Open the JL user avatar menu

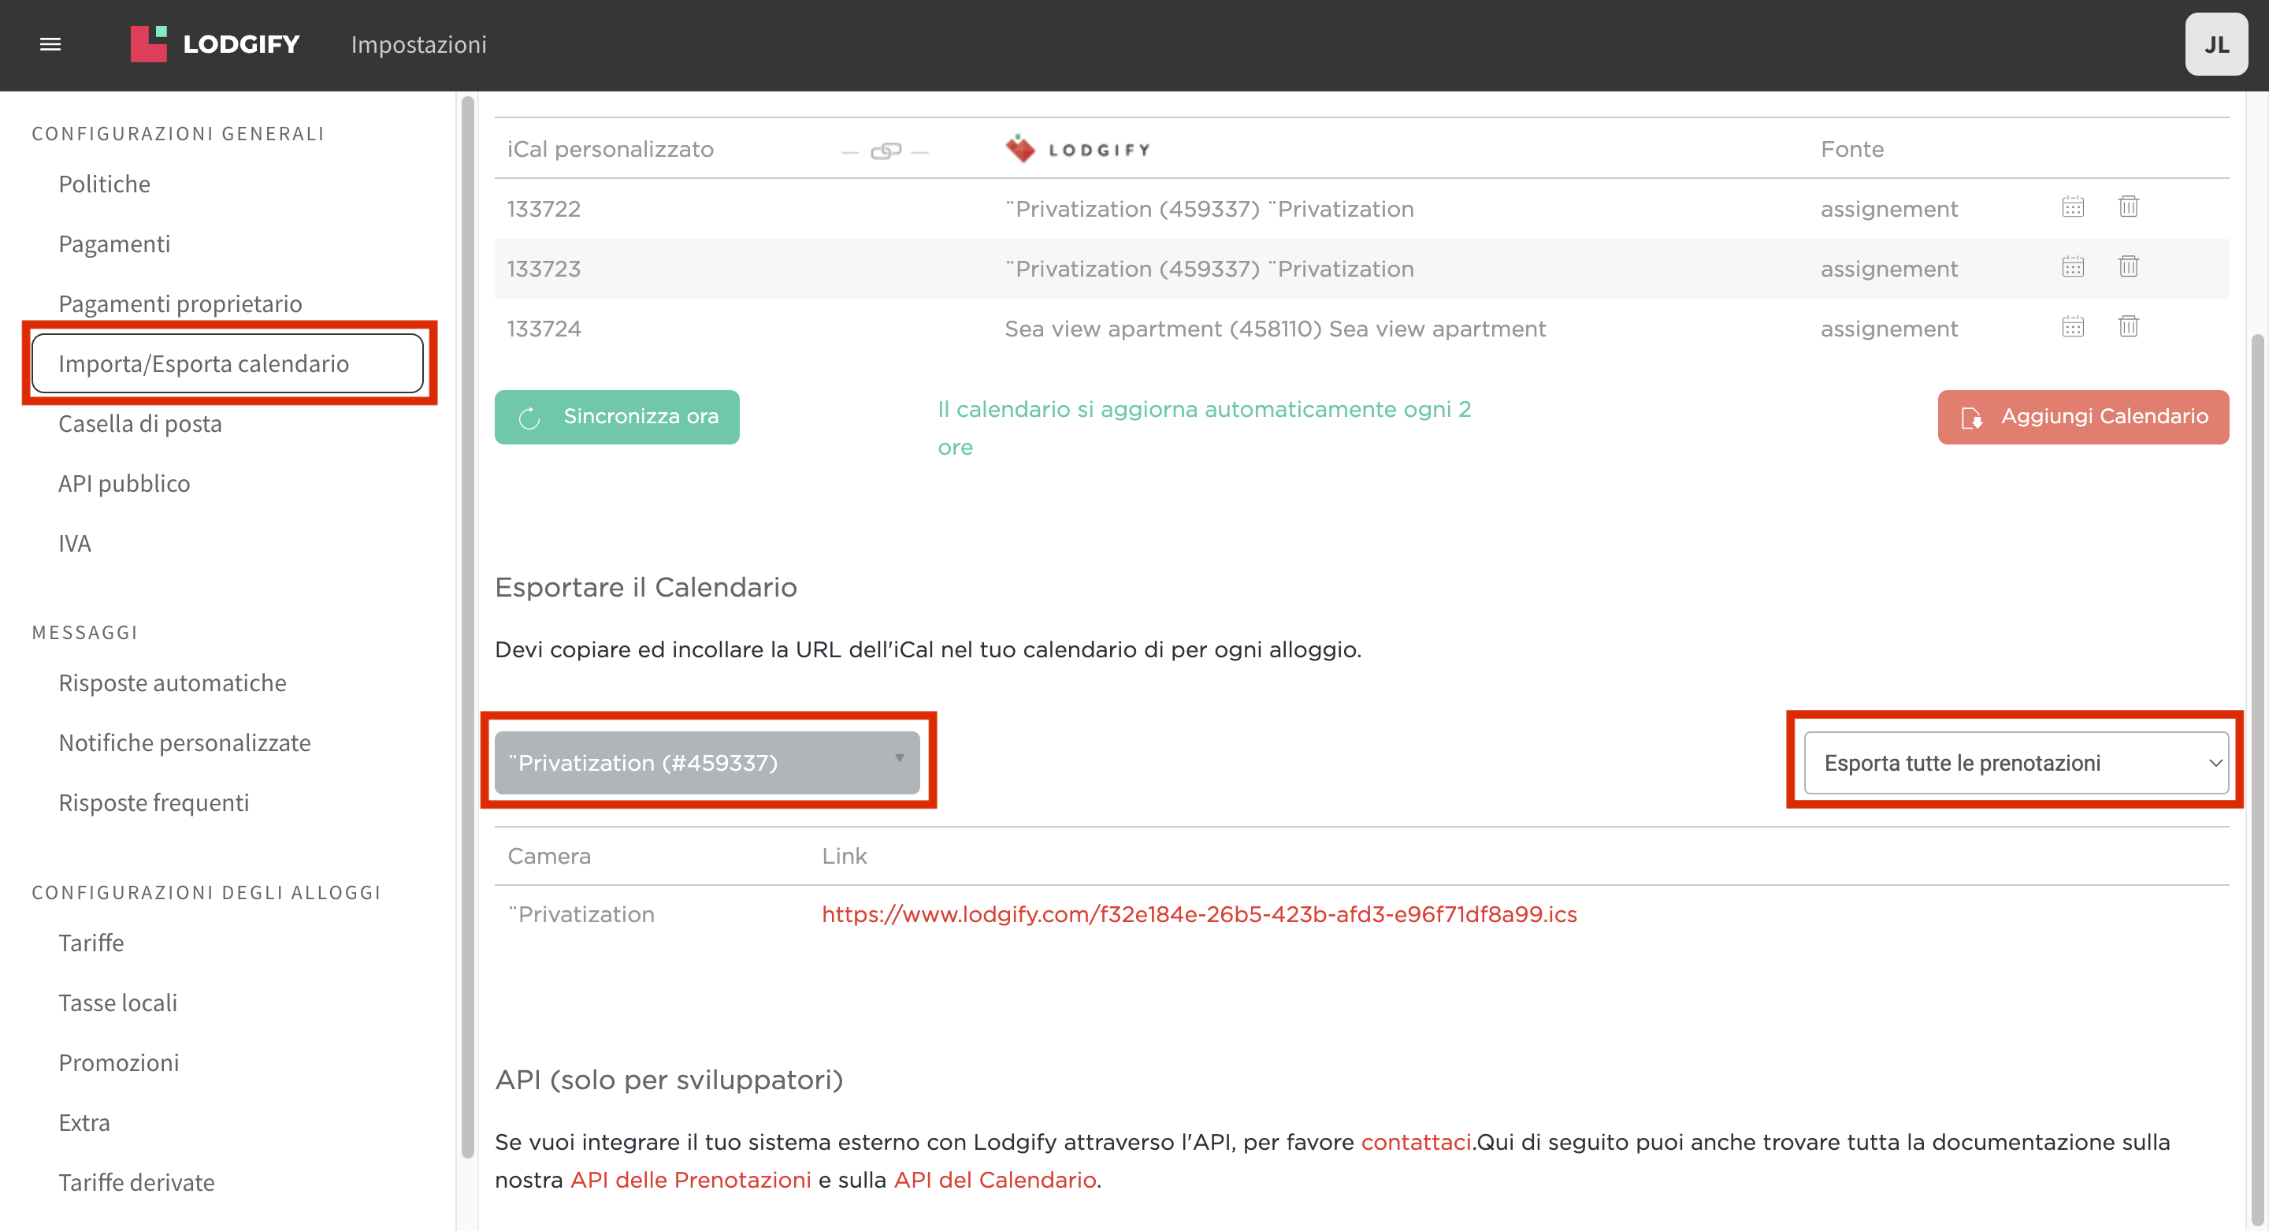(x=2215, y=44)
